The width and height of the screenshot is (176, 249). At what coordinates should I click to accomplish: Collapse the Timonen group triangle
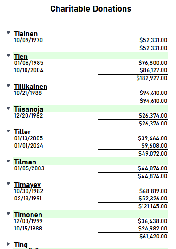(x=8, y=214)
